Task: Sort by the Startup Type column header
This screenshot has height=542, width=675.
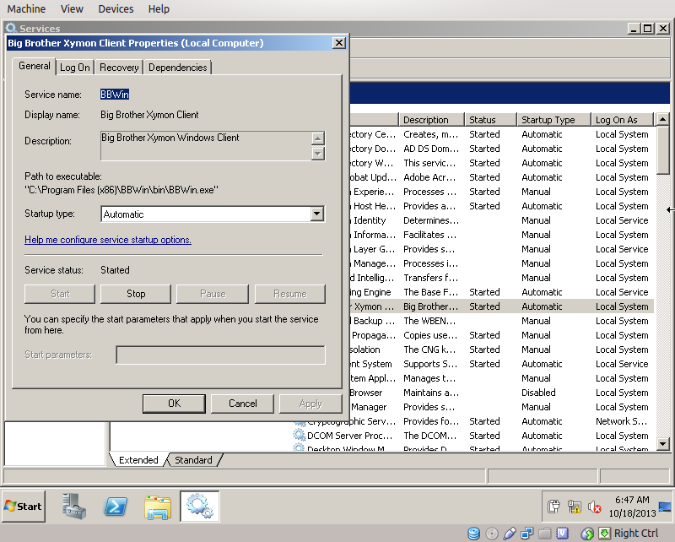Action: 553,119
